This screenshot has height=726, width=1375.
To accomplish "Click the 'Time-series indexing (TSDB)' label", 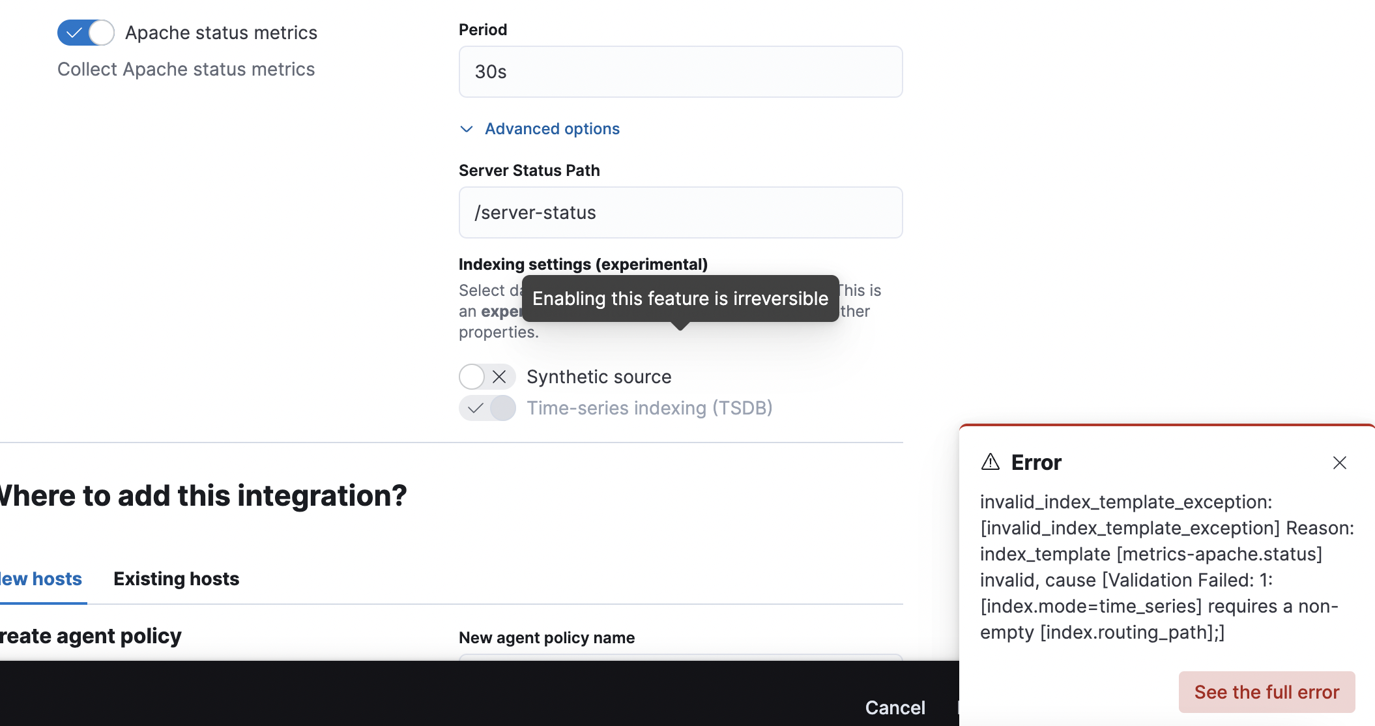I will click(649, 408).
